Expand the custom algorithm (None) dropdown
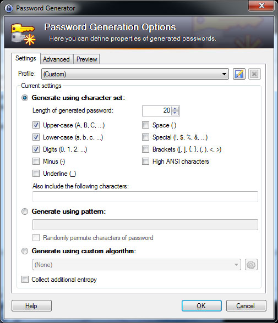This screenshot has width=278, height=323. click(x=137, y=265)
